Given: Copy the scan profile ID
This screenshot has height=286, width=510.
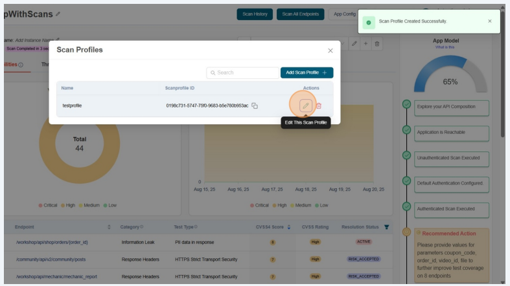Looking at the screenshot, I should pos(255,105).
